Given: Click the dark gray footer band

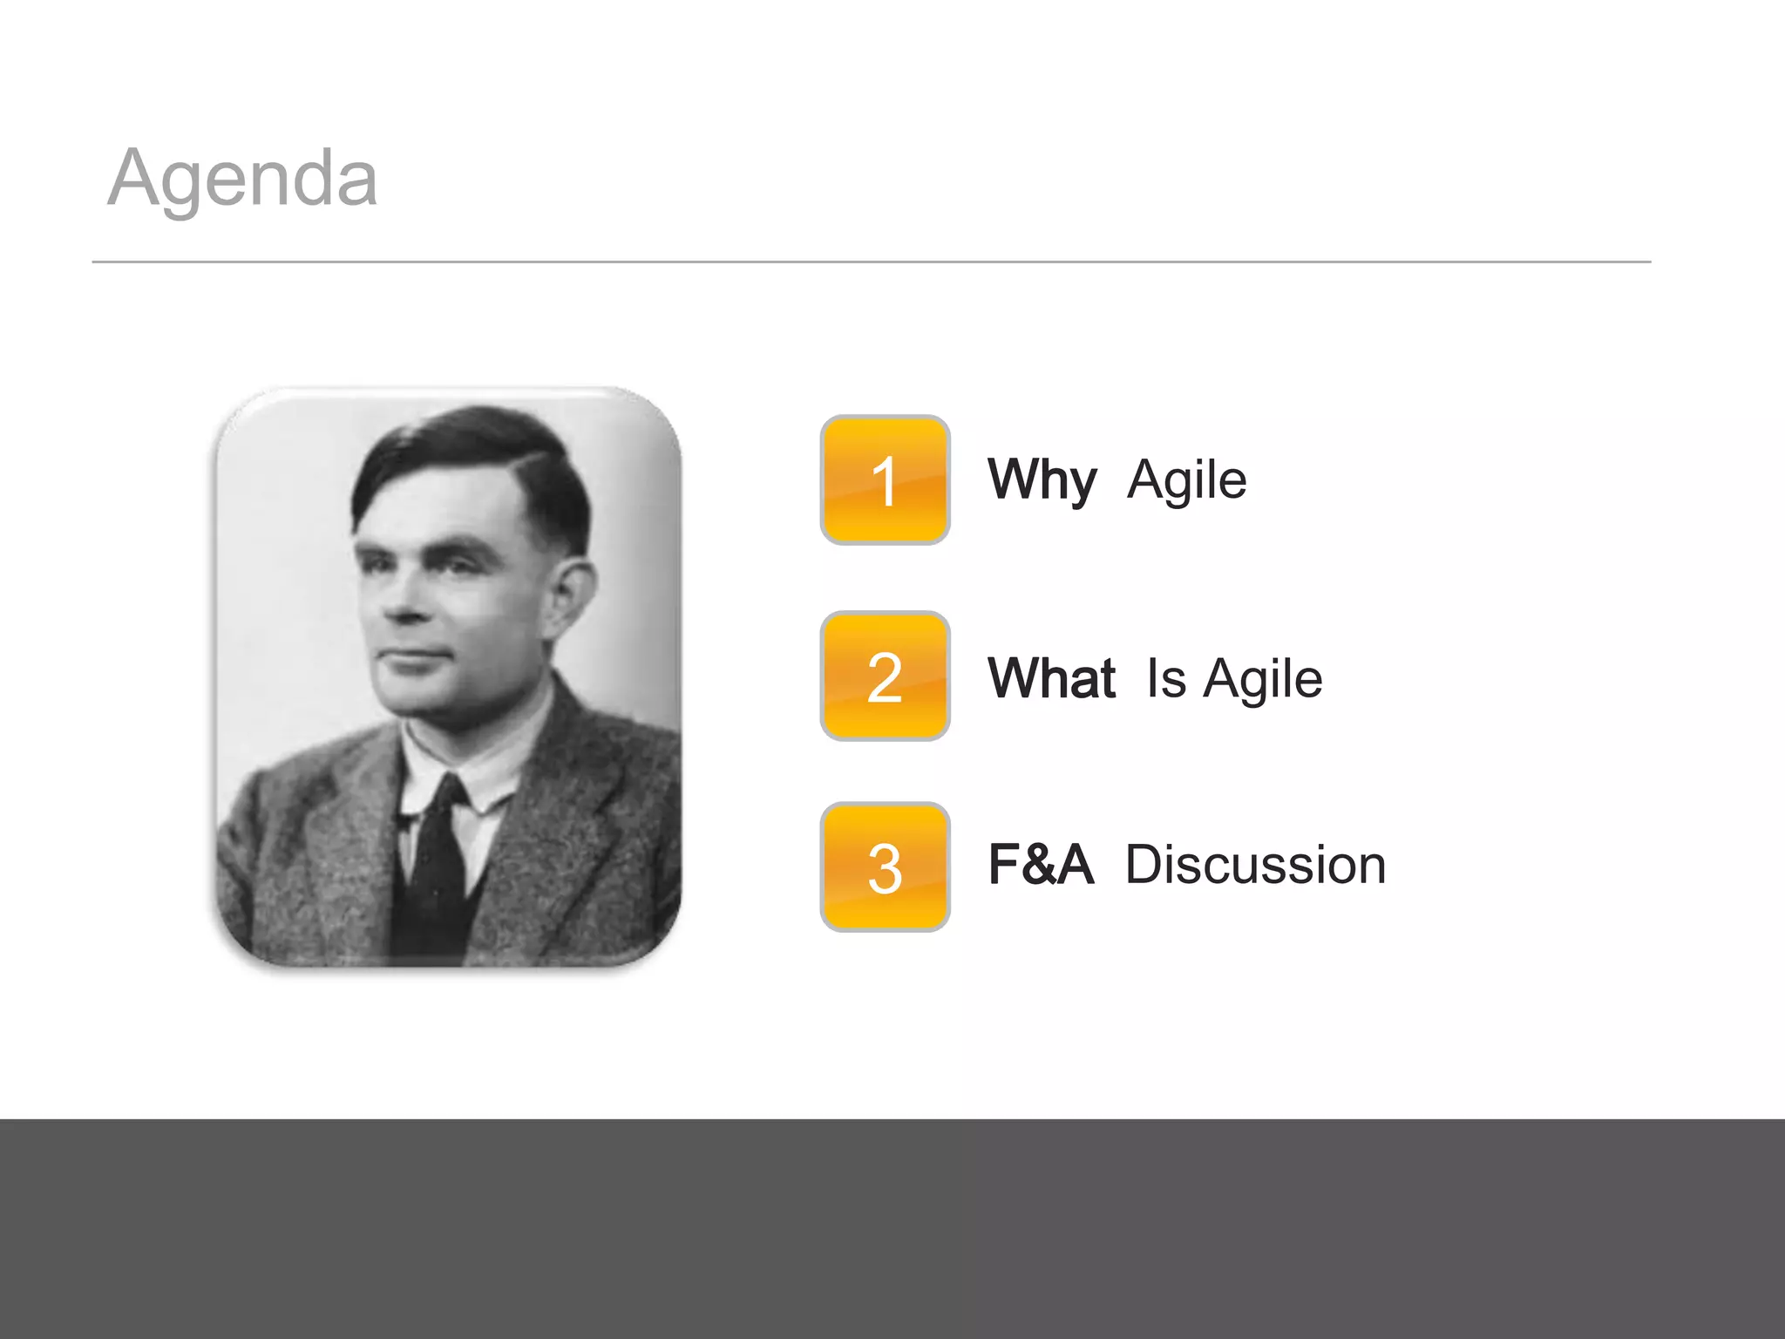Looking at the screenshot, I should 892,1229.
